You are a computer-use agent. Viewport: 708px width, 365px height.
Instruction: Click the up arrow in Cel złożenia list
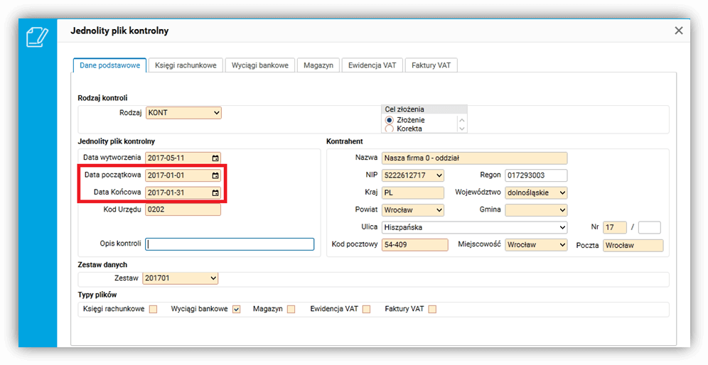point(461,120)
